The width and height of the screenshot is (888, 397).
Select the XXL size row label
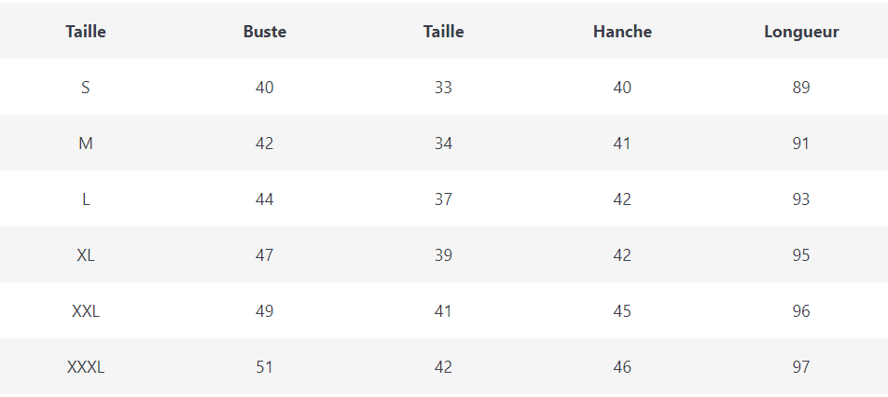click(86, 311)
